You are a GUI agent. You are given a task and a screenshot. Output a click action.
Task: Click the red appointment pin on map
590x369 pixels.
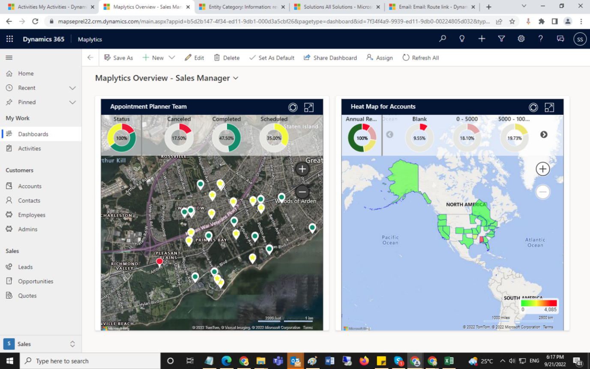pyautogui.click(x=159, y=261)
